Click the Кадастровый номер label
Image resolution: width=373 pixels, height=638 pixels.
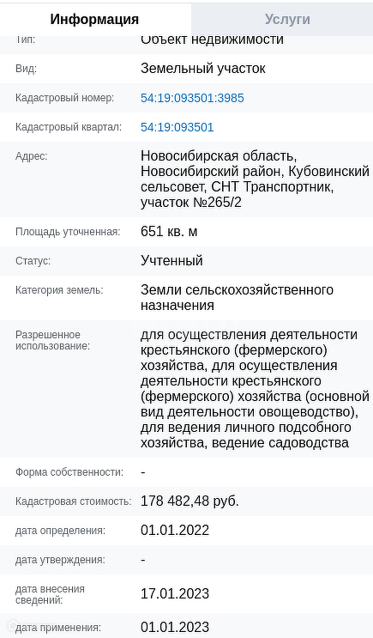pos(65,98)
